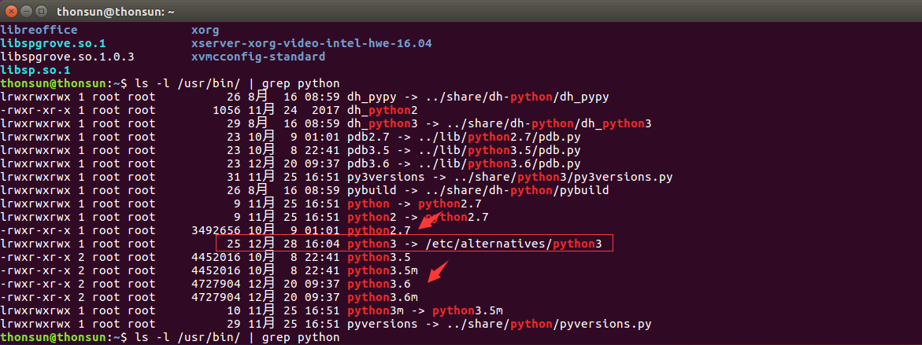Select the xorg directory entry

pos(206,30)
